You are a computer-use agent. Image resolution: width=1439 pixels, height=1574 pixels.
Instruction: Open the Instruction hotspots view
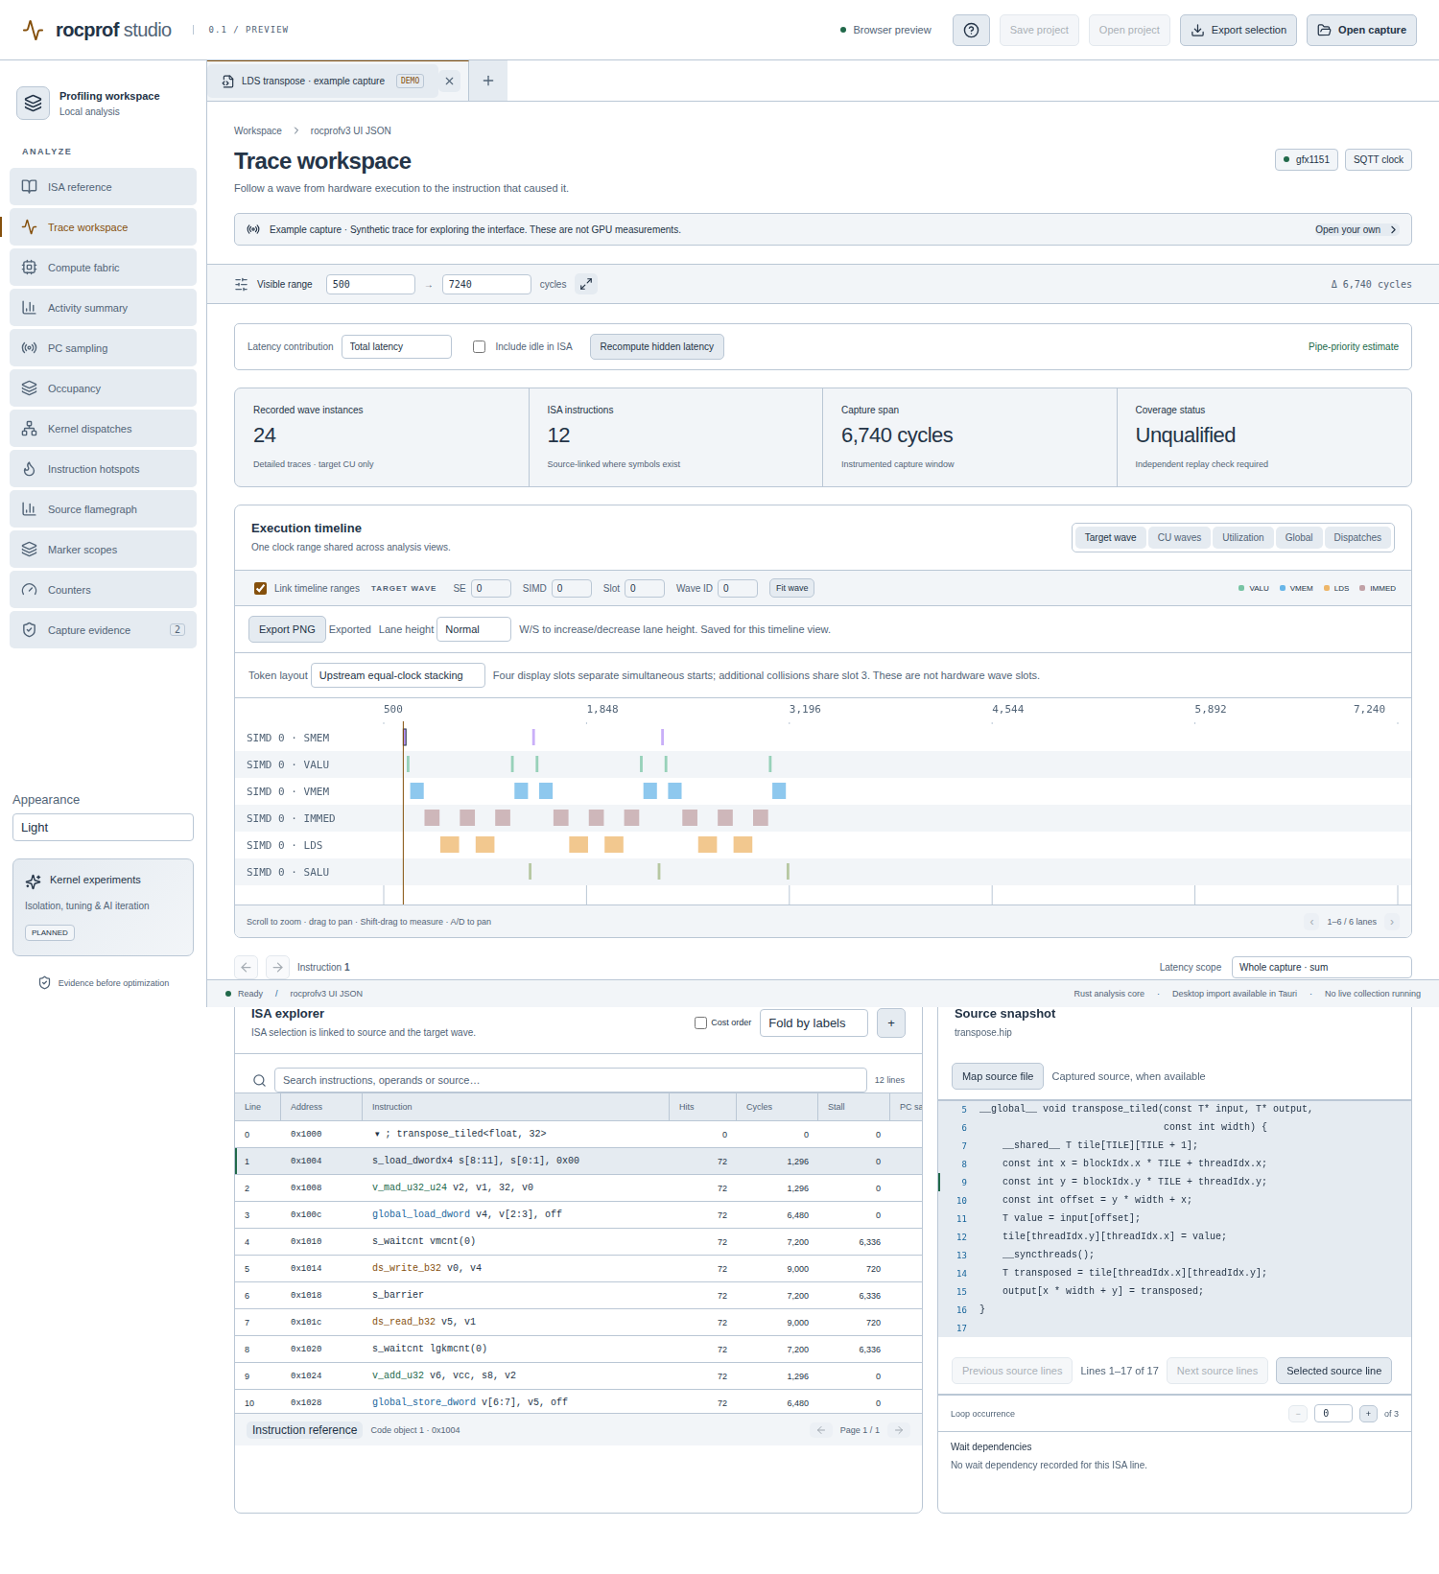point(103,469)
